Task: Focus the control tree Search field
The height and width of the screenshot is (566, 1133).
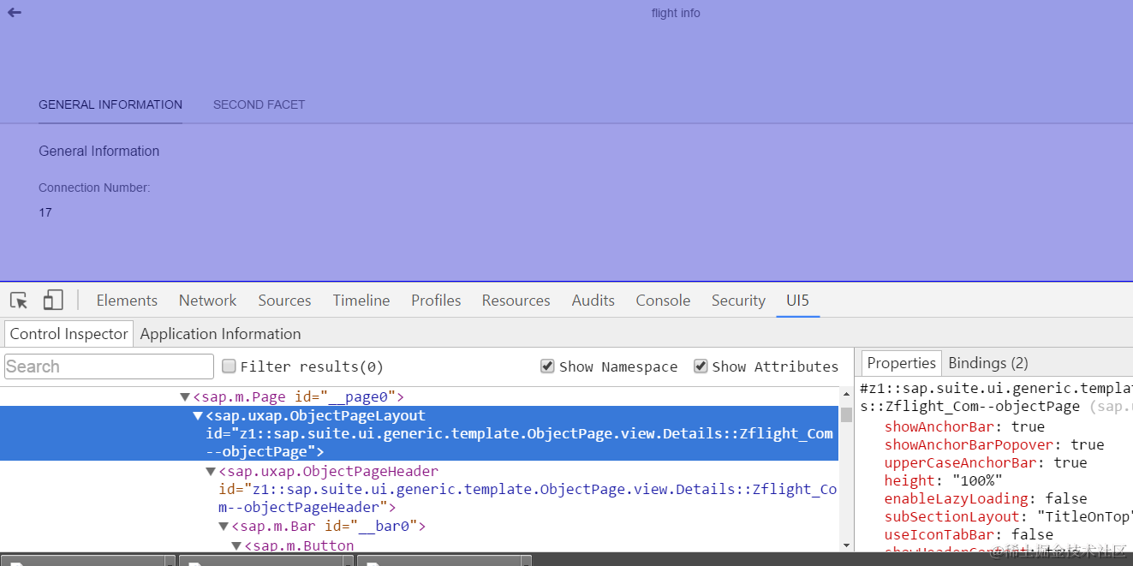Action: 109,366
